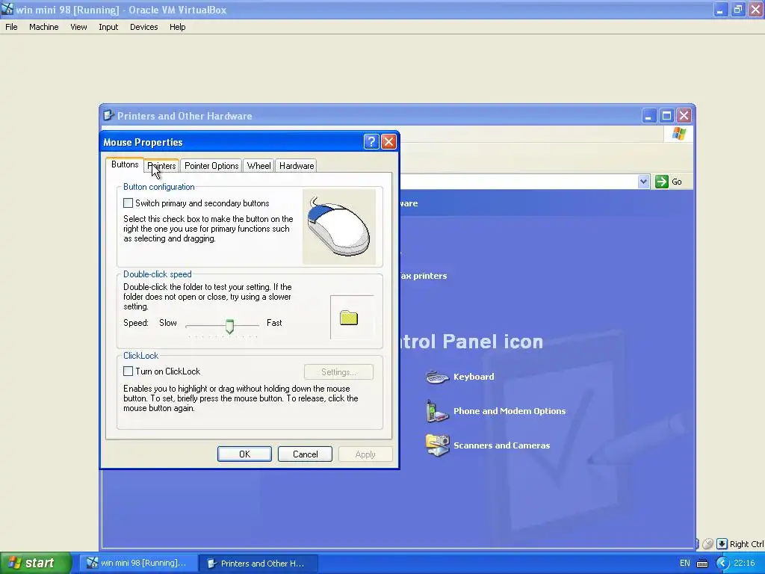765x574 pixels.
Task: Click the keyboard icon in system tray
Action: (702, 564)
